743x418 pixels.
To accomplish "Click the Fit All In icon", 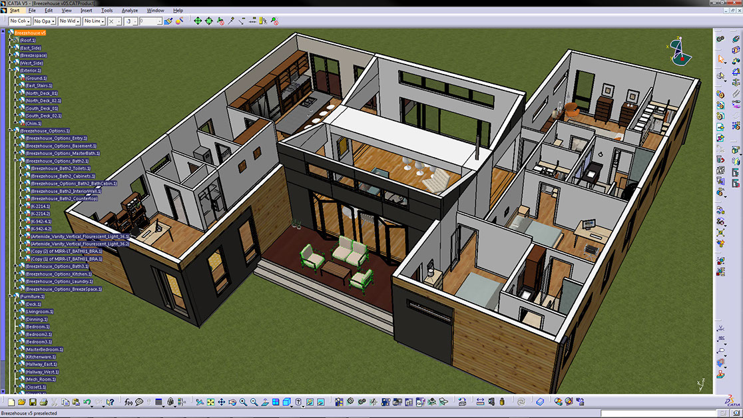I will click(211, 402).
